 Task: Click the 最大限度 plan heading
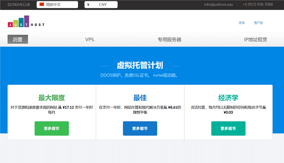[51, 98]
